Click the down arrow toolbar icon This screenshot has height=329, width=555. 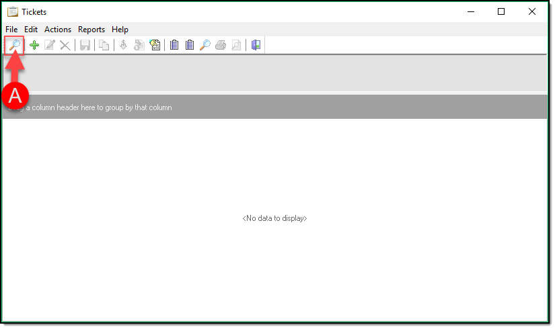(x=123, y=46)
